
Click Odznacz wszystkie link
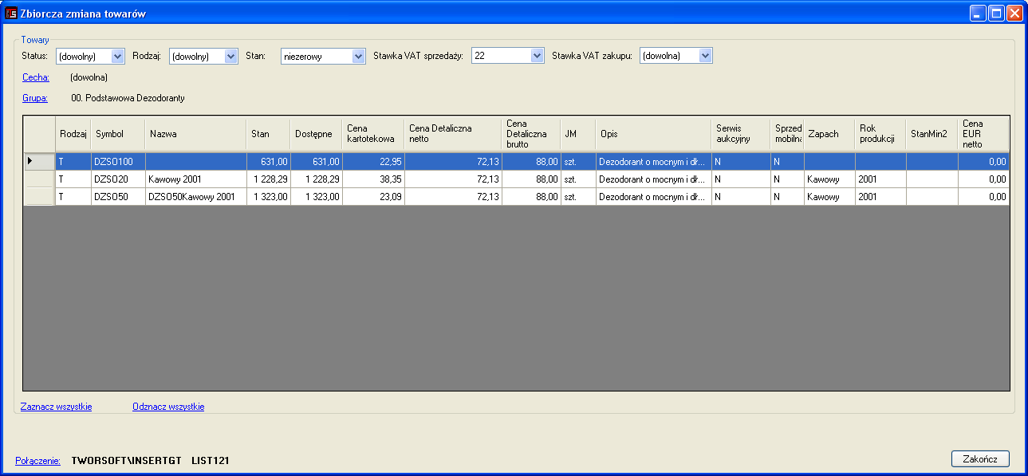point(168,407)
